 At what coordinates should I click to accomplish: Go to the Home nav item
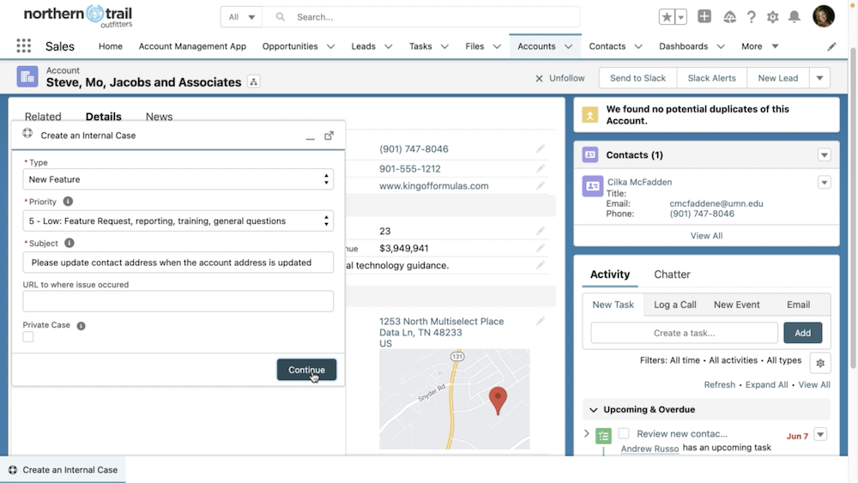point(111,46)
